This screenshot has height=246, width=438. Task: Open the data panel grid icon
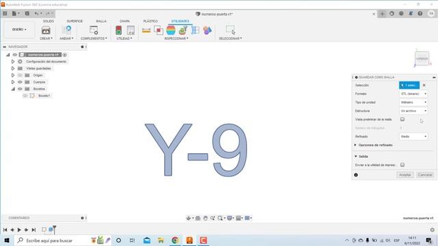pos(5,14)
